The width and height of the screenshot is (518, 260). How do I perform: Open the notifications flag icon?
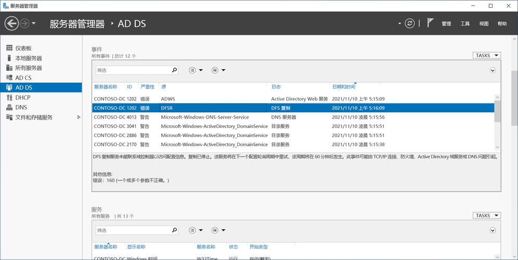coord(430,23)
